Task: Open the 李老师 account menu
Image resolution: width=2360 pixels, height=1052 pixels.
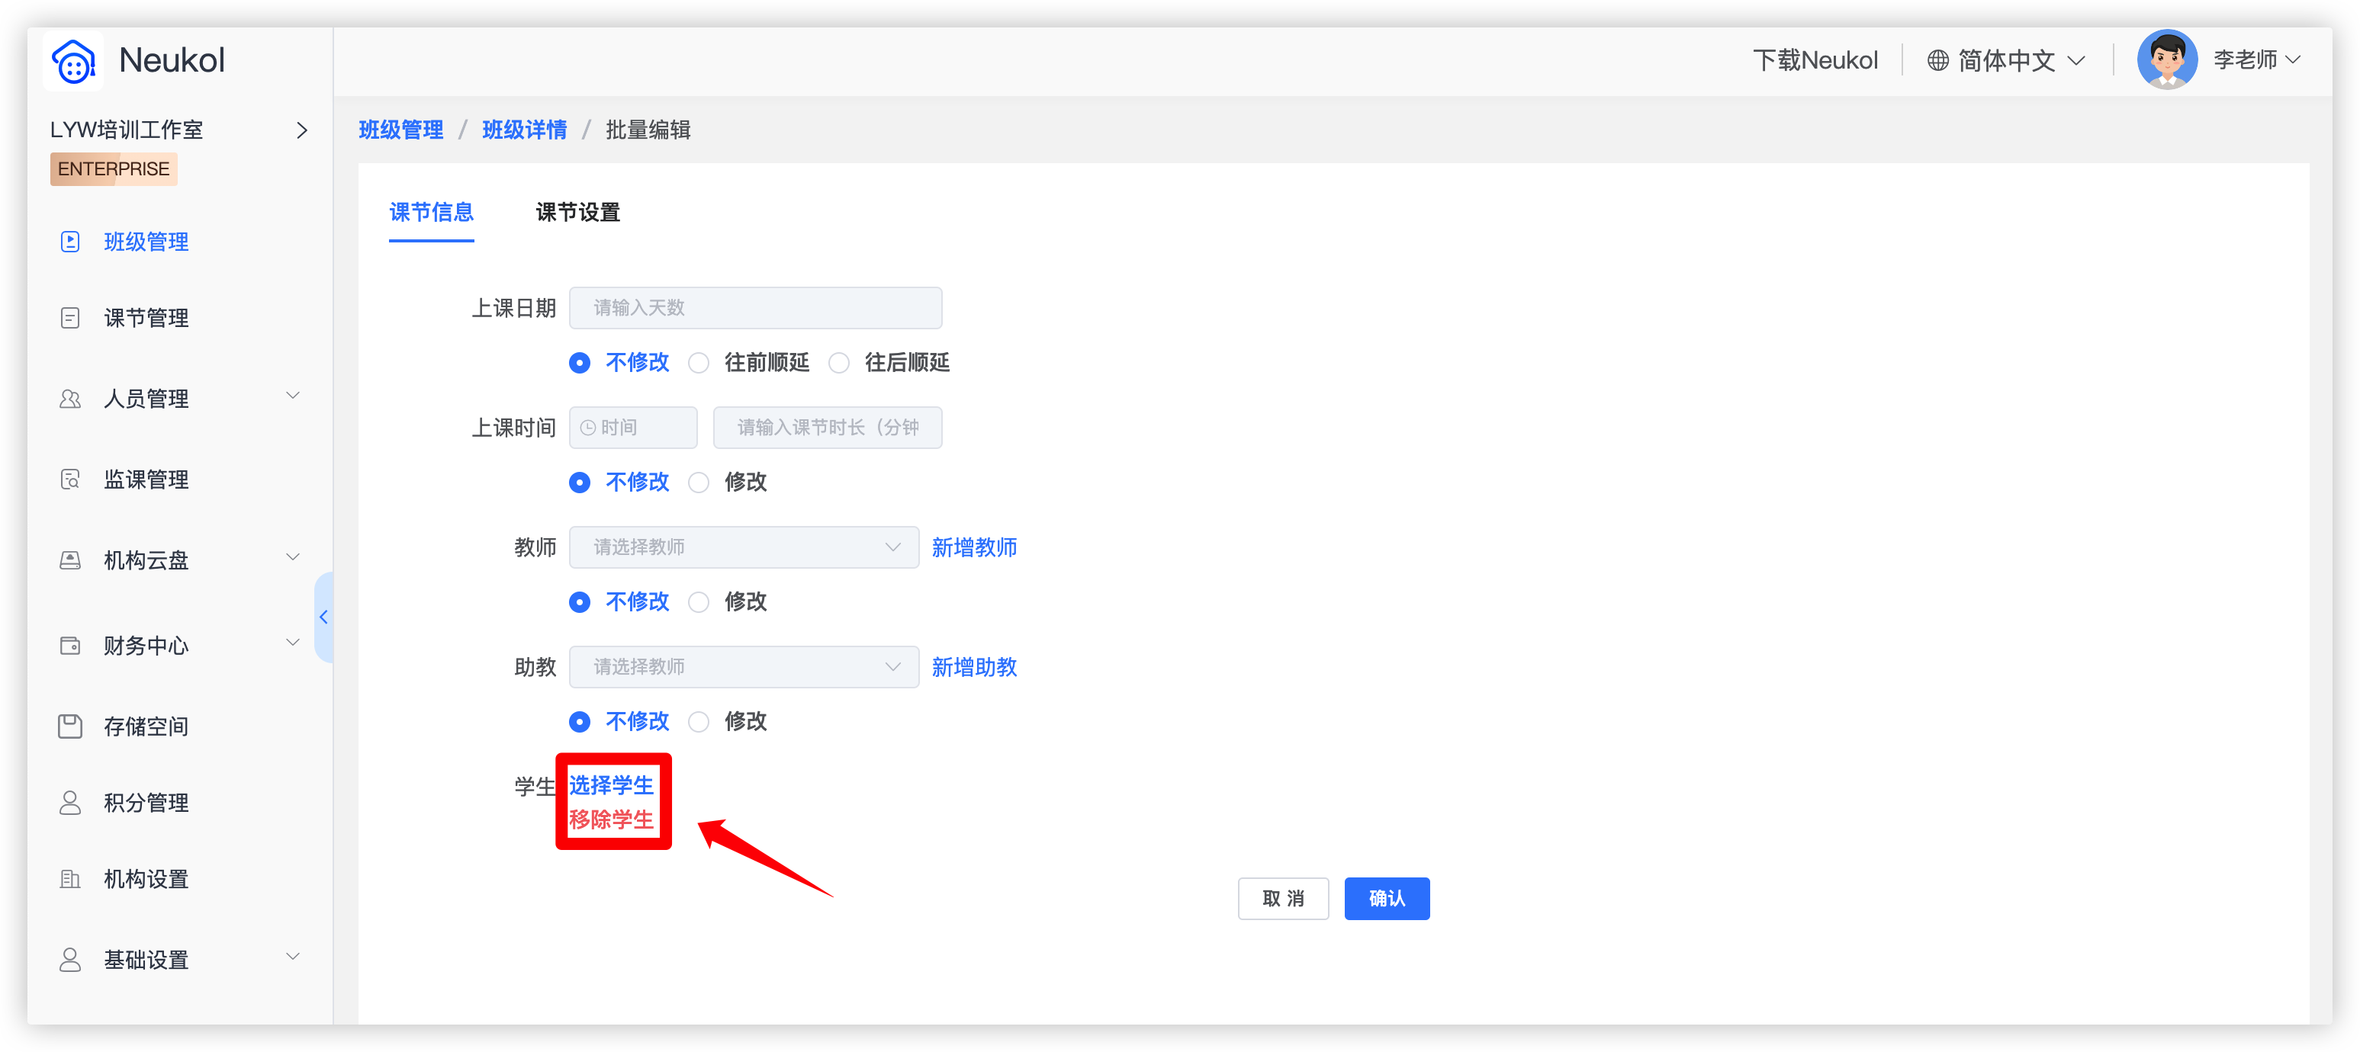Action: 2257,59
